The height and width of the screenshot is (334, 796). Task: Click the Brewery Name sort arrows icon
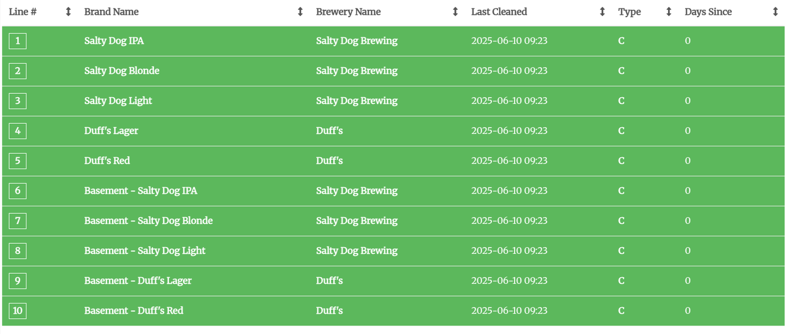coord(455,12)
